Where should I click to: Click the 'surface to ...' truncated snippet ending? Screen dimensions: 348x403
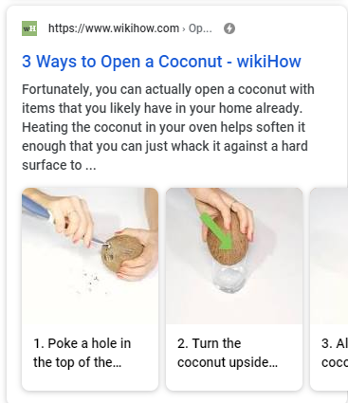(x=59, y=165)
